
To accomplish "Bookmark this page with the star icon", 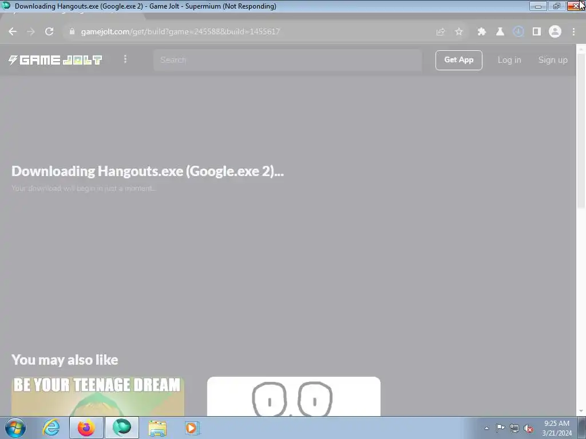I will coord(459,32).
